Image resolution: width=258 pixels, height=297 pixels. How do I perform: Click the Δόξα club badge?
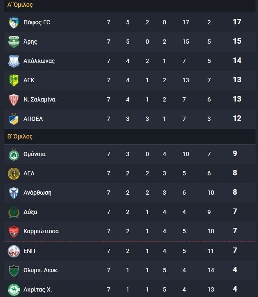[x=14, y=212]
